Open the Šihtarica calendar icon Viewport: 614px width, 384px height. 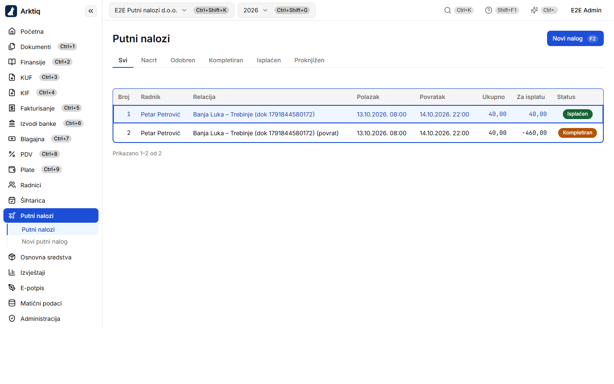[12, 201]
